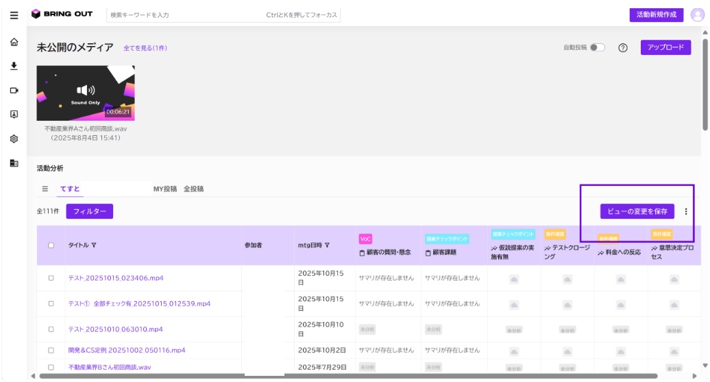Viewport: 710px width, 382px height.
Task: Switch to 全投稿 tab
Action: click(x=193, y=189)
